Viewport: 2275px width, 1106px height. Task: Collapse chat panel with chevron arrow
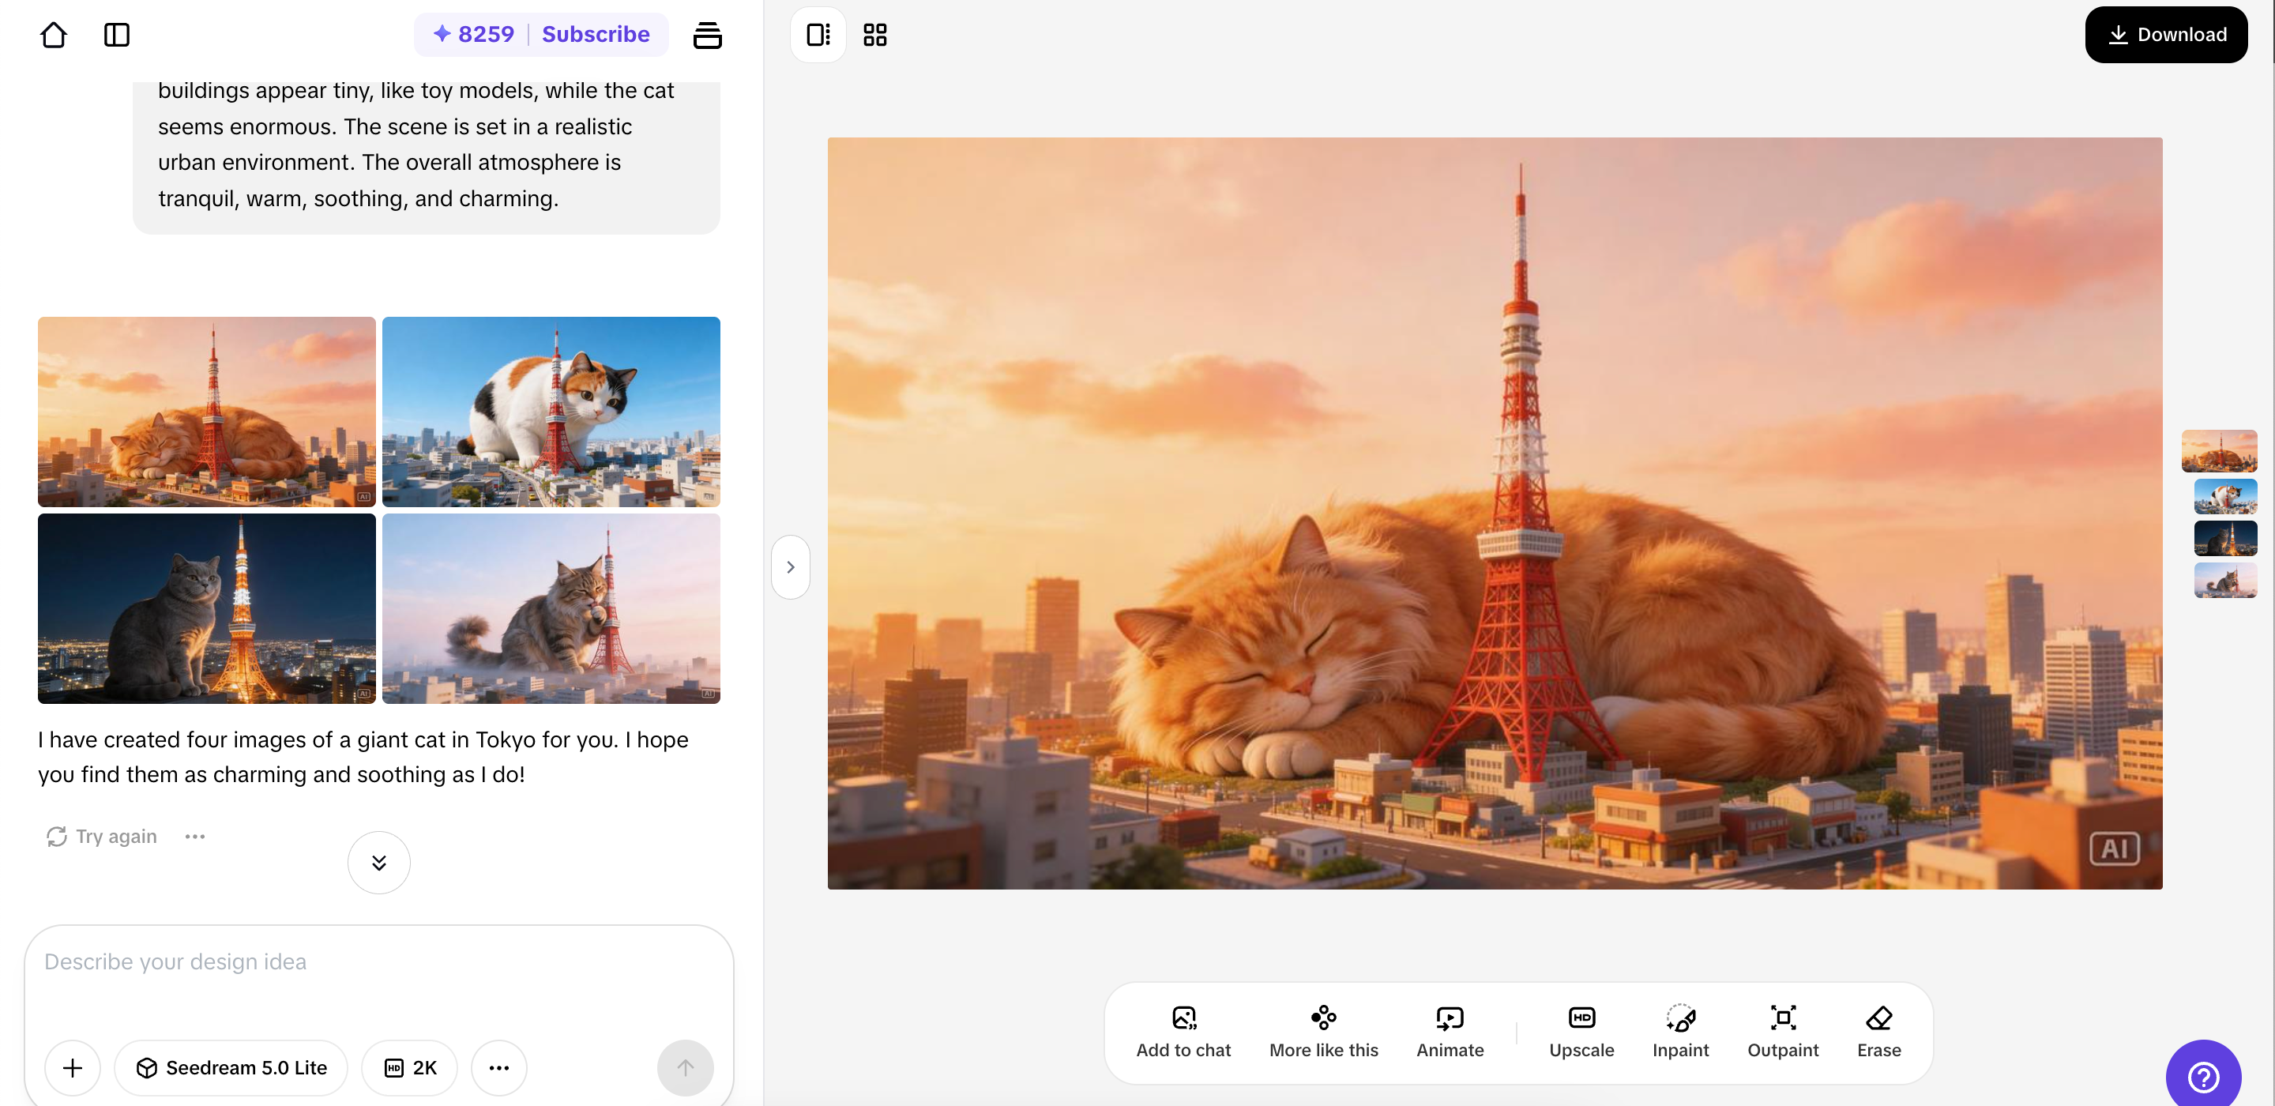791,567
